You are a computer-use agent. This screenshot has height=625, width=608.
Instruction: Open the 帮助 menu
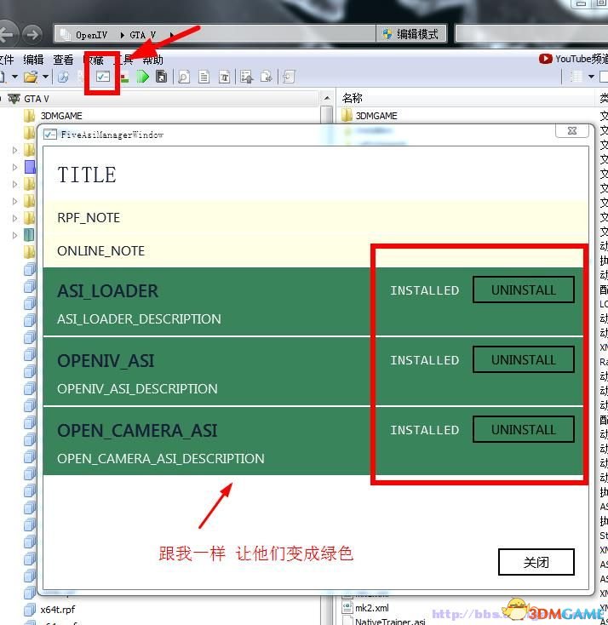click(x=153, y=60)
